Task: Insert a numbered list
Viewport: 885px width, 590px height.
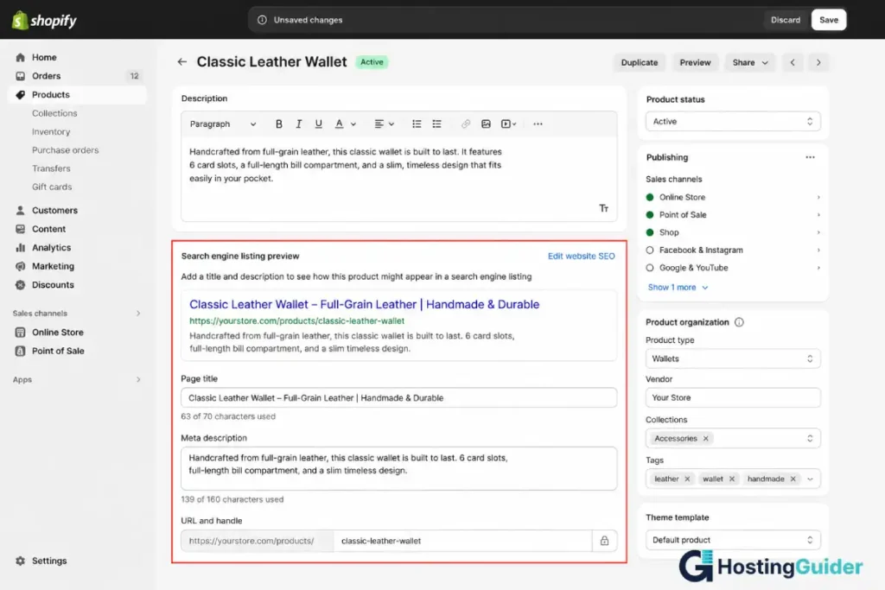Action: (436, 124)
